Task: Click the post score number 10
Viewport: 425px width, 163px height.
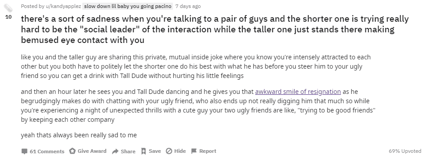Action: pyautogui.click(x=8, y=17)
